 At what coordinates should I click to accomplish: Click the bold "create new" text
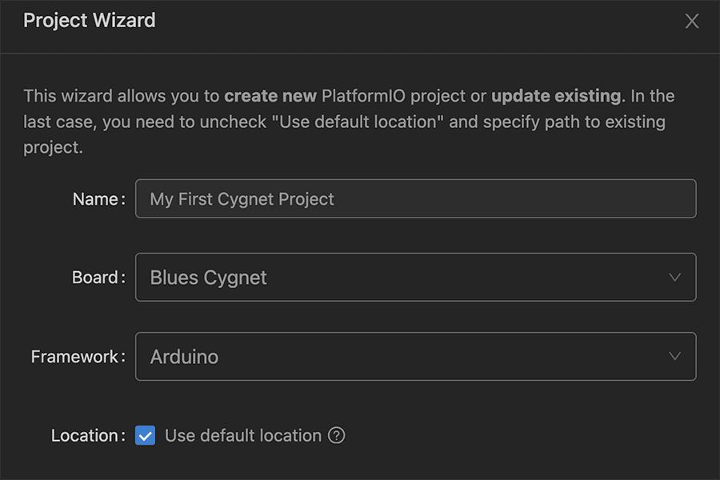(x=270, y=96)
